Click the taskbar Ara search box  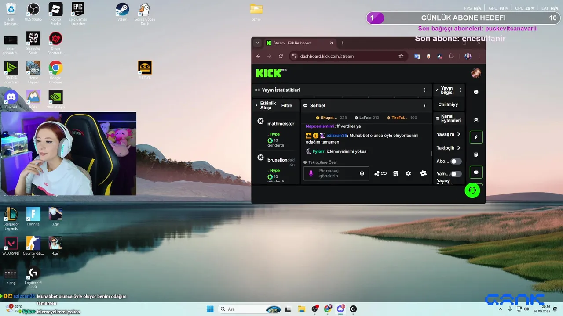250,309
